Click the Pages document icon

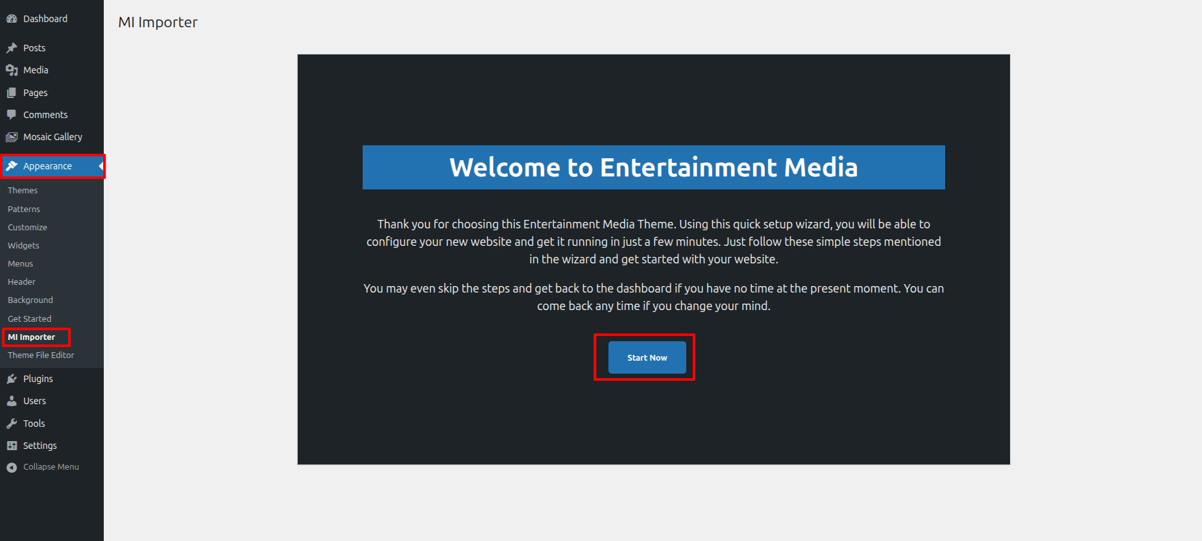click(x=12, y=93)
